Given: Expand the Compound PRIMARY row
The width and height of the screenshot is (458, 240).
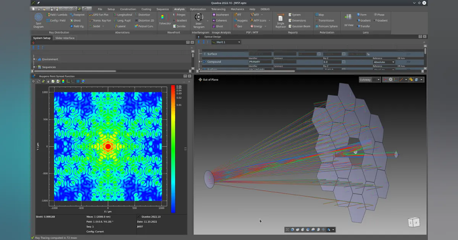Looking at the screenshot, I should click(200, 62).
